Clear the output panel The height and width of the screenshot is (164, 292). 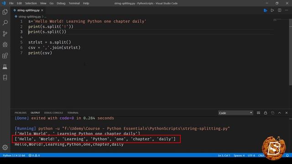coord(258,113)
